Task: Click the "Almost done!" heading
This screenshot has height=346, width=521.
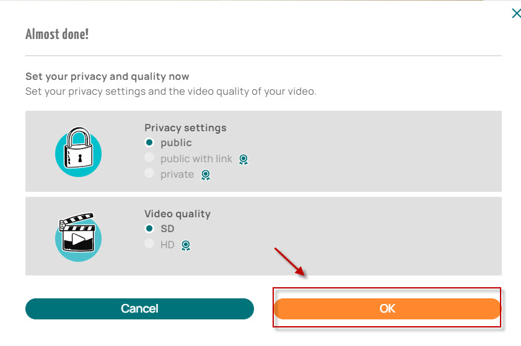Action: [57, 34]
